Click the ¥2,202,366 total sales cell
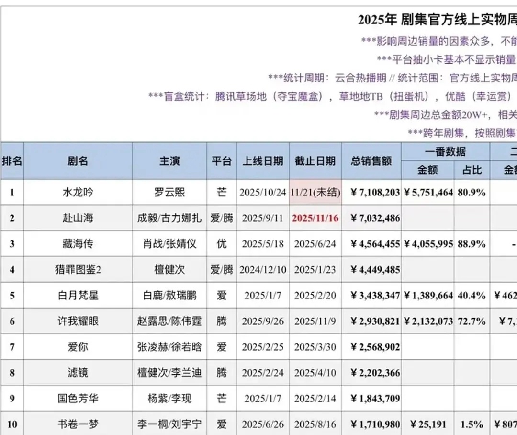Viewport: 517px width, 435px height. 371,372
